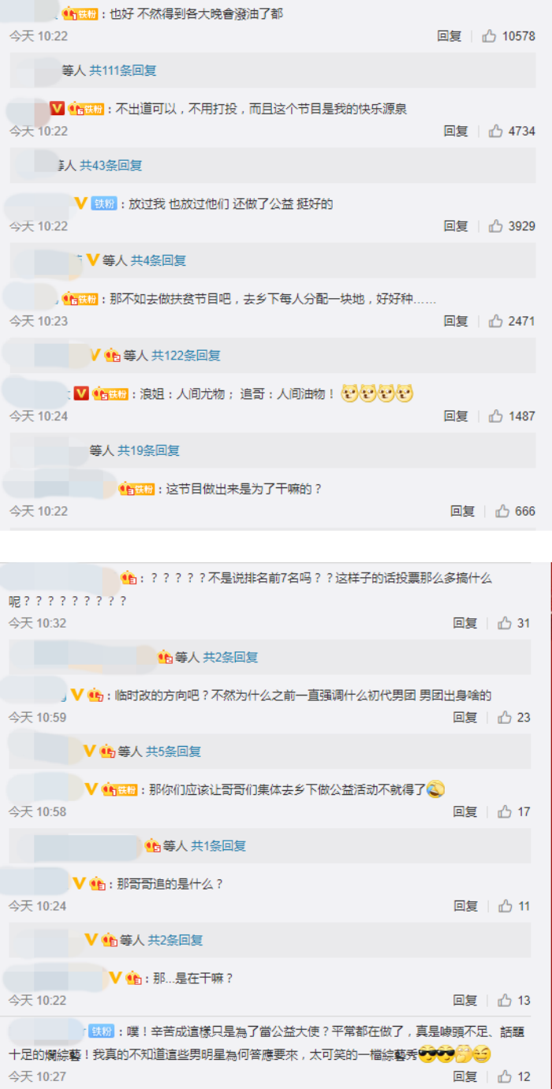Expand the 共43条回复 replies
Screen dimensions: 552x1089
tap(111, 166)
